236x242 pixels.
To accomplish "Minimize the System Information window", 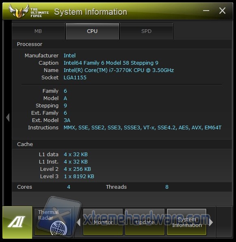I will 206,11.
